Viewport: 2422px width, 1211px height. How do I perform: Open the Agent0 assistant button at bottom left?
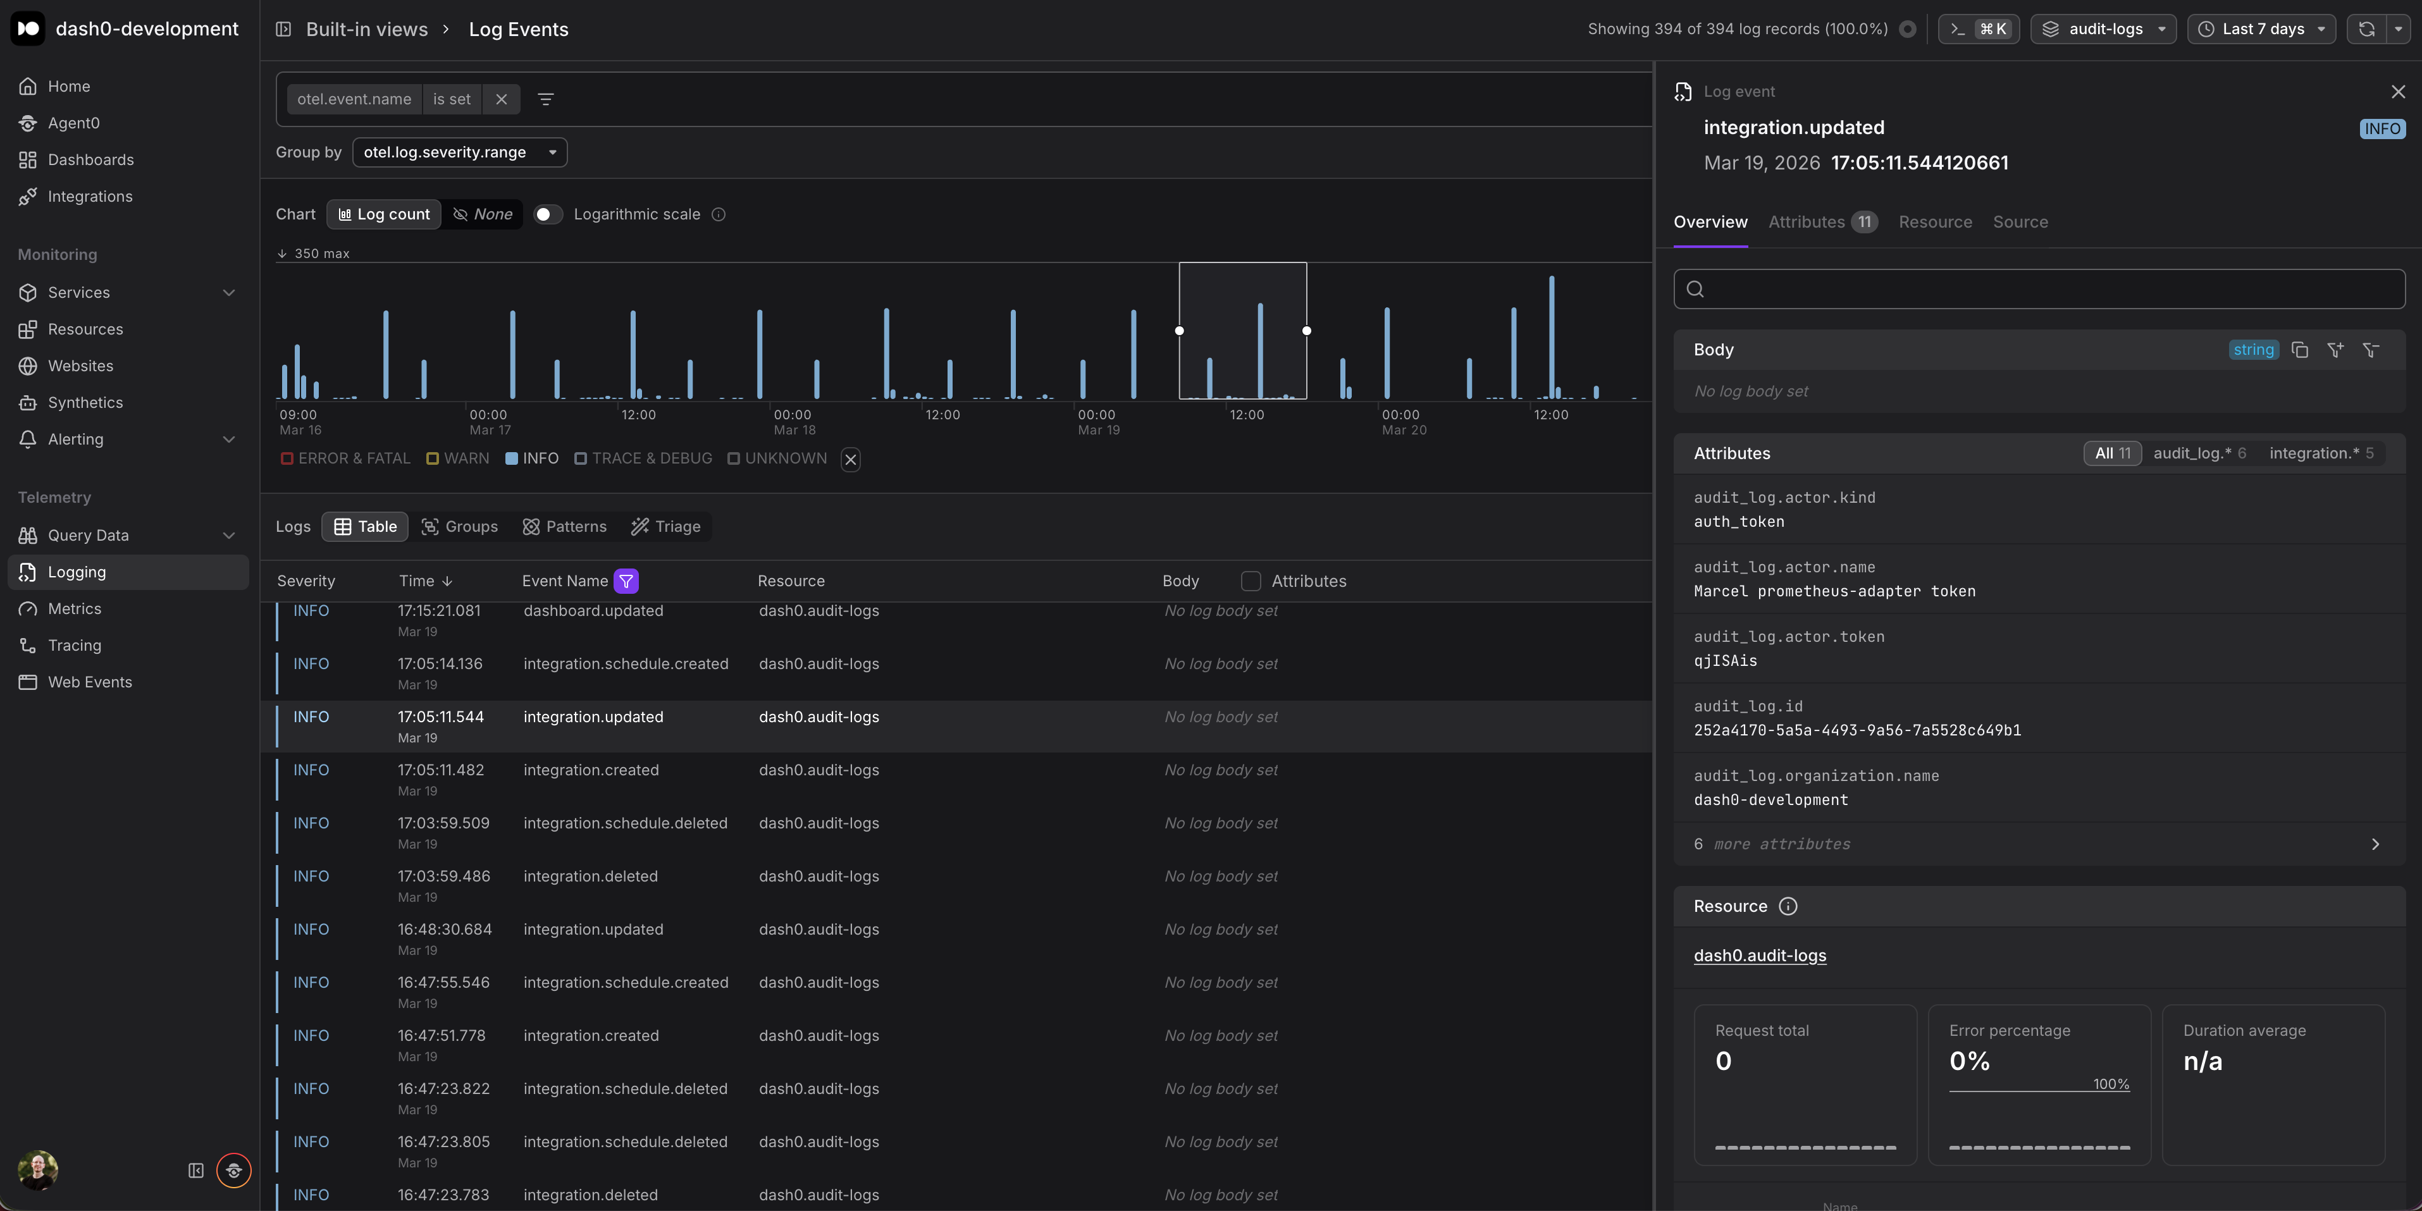pos(233,1171)
